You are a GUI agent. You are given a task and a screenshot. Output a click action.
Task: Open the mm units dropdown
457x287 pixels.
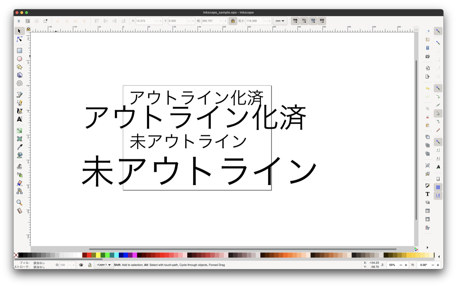[x=280, y=21]
